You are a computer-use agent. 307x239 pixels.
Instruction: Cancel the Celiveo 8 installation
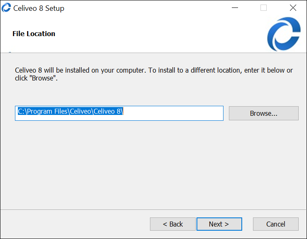coord(275,224)
